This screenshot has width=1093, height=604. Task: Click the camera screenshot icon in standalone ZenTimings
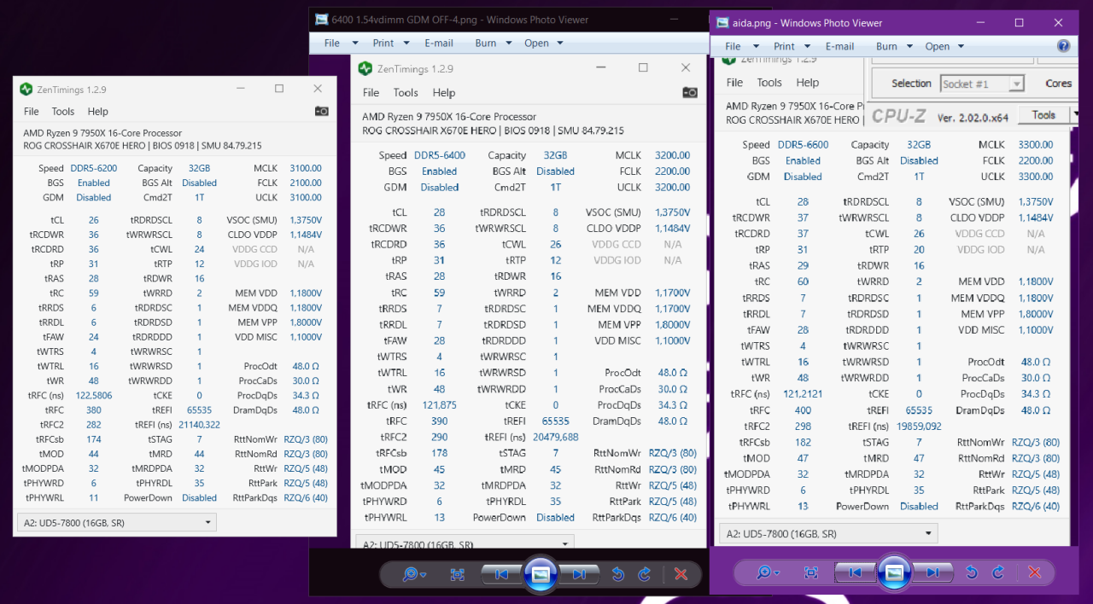click(x=322, y=111)
